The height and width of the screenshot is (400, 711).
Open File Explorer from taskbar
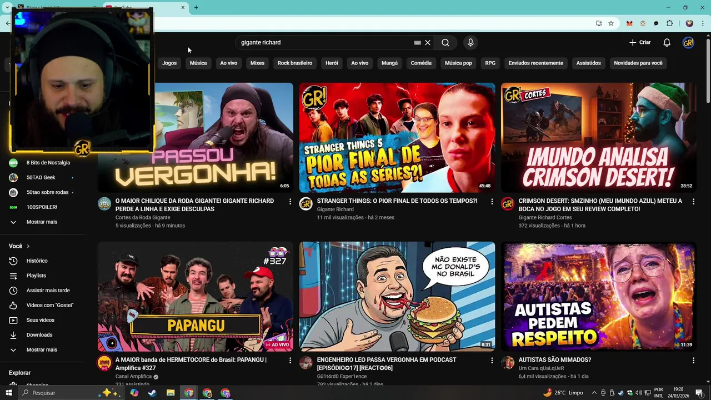click(x=171, y=393)
